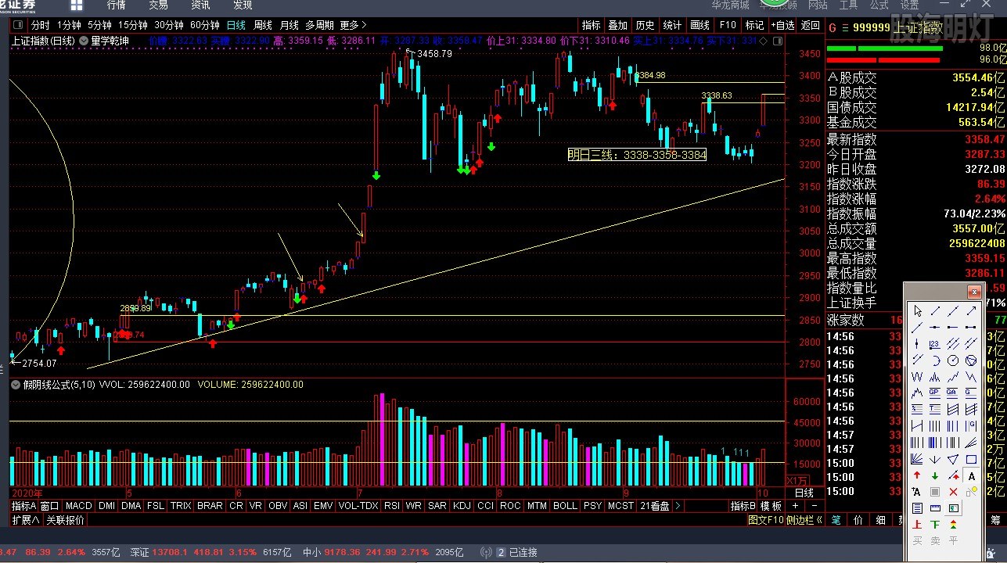Open the 发现 menu
Viewport: 1007px width, 563px height.
coord(243,5)
